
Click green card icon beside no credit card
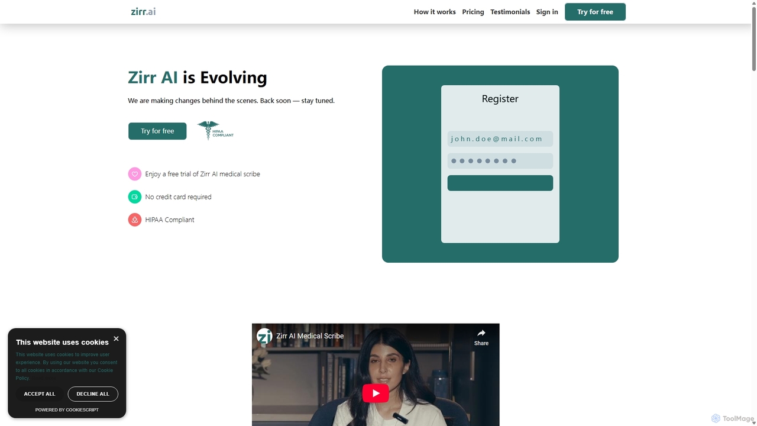(x=135, y=197)
